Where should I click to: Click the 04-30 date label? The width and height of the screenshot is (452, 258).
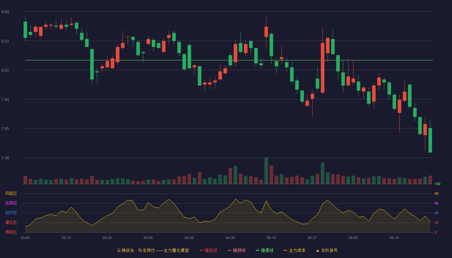[230, 238]
